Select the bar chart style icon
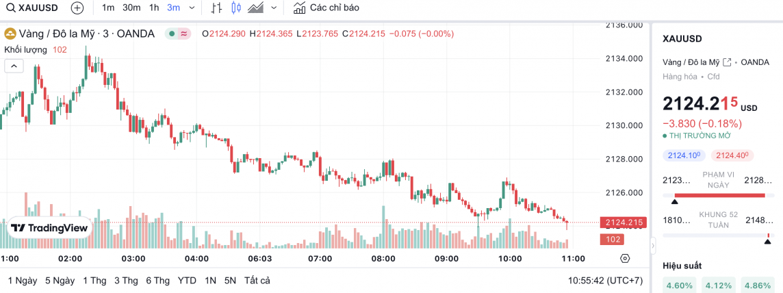783x293 pixels. point(216,8)
